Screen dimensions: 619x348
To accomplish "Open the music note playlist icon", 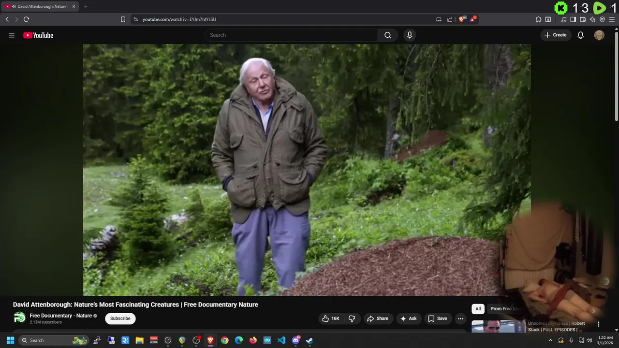I will click(x=563, y=19).
